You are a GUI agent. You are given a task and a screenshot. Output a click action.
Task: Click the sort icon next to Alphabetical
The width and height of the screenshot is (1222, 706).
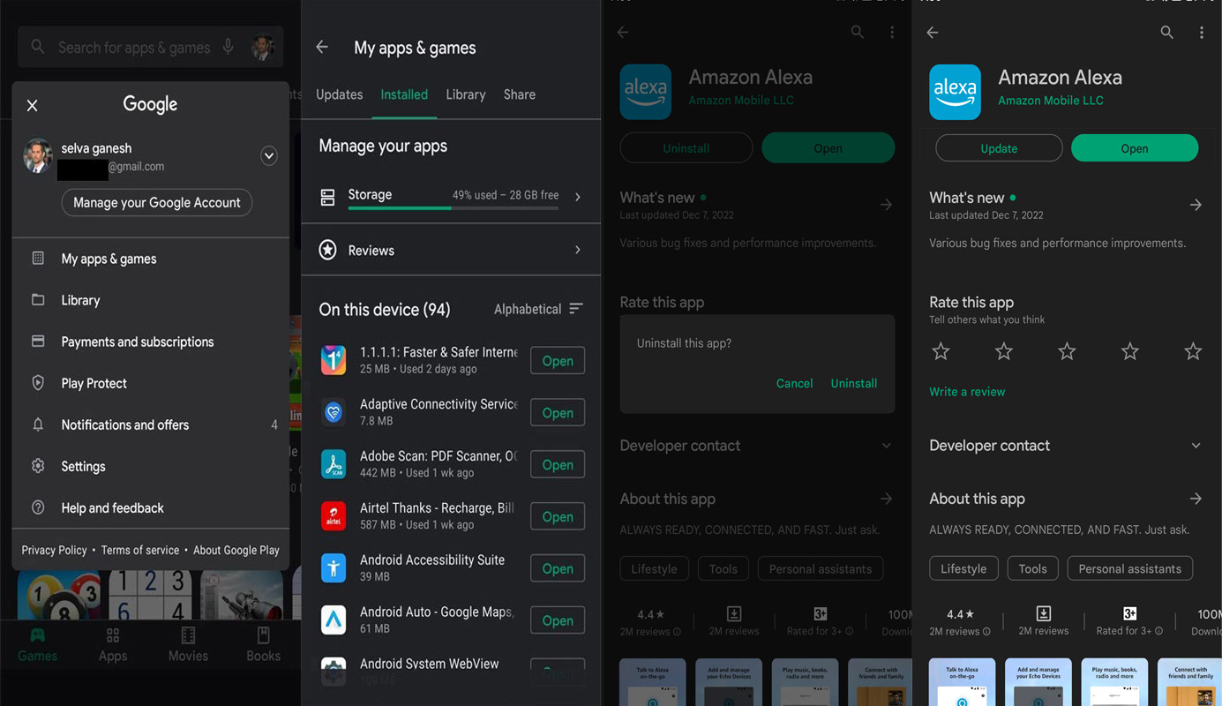576,309
